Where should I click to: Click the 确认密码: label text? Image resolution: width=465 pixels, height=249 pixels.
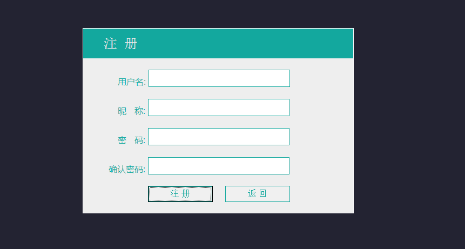click(127, 169)
